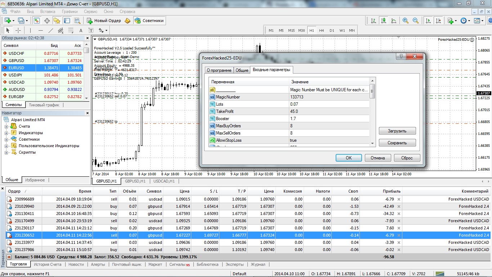Select the horizontal line drawing tool
This screenshot has width=492, height=277.
tap(40, 31)
